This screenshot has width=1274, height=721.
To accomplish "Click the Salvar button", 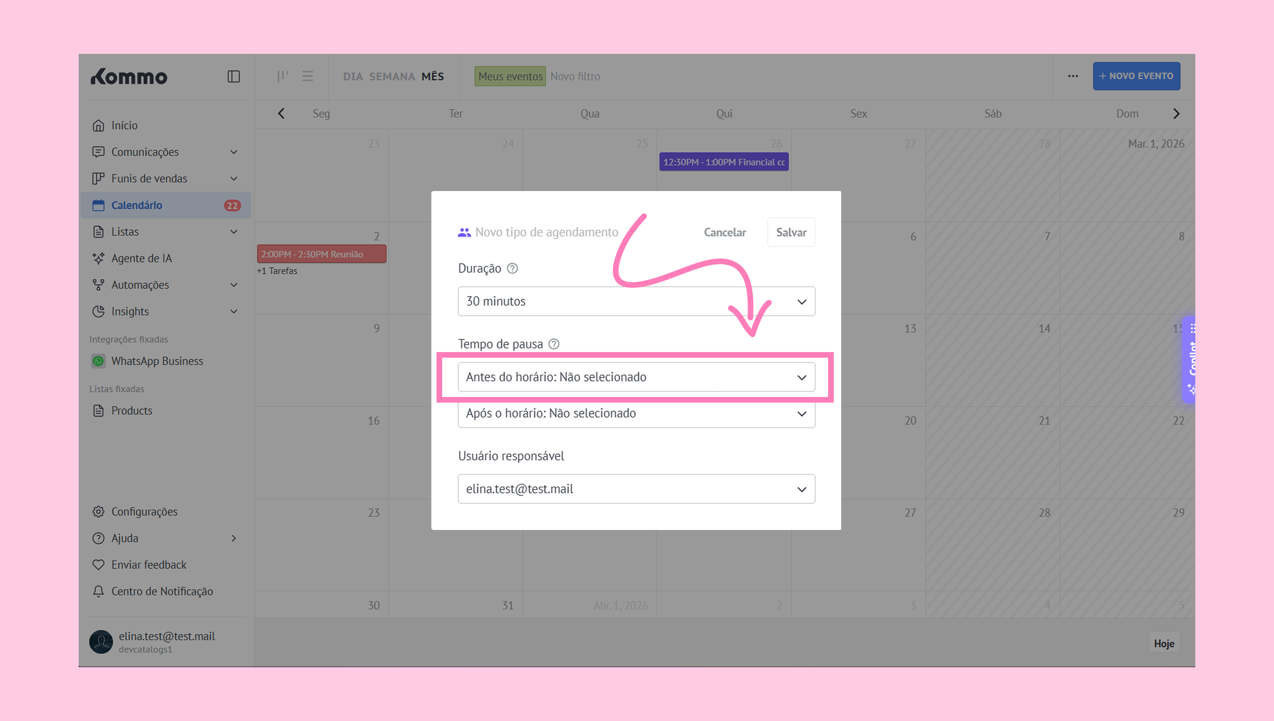I will [x=791, y=232].
